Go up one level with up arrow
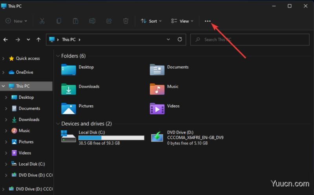314x195 pixels. pos(38,40)
